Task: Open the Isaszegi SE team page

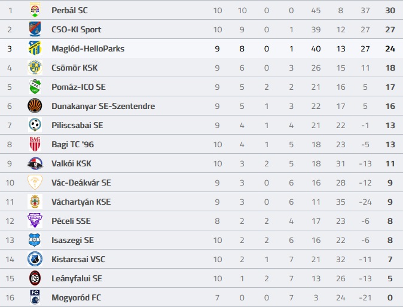Action: pos(72,240)
